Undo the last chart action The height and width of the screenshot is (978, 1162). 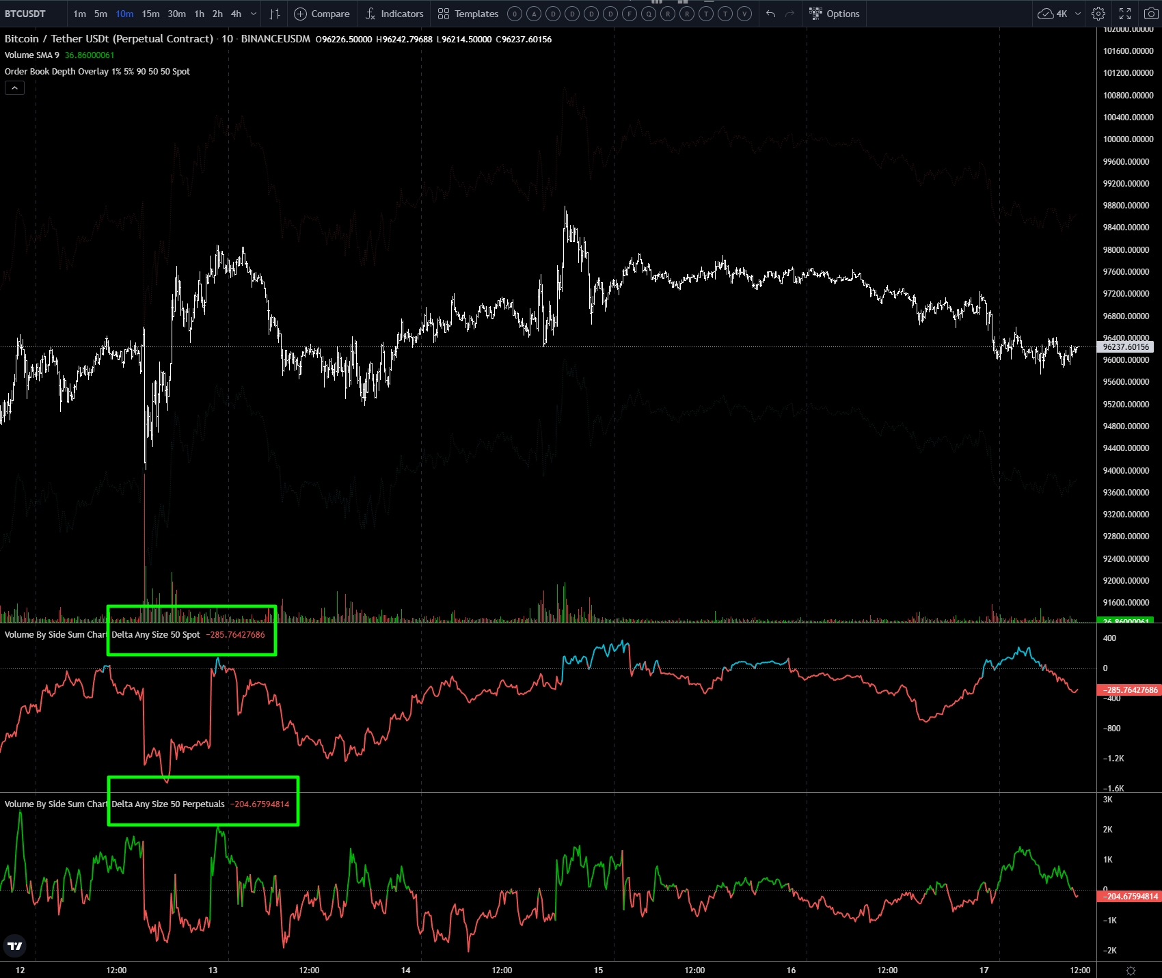tap(770, 14)
